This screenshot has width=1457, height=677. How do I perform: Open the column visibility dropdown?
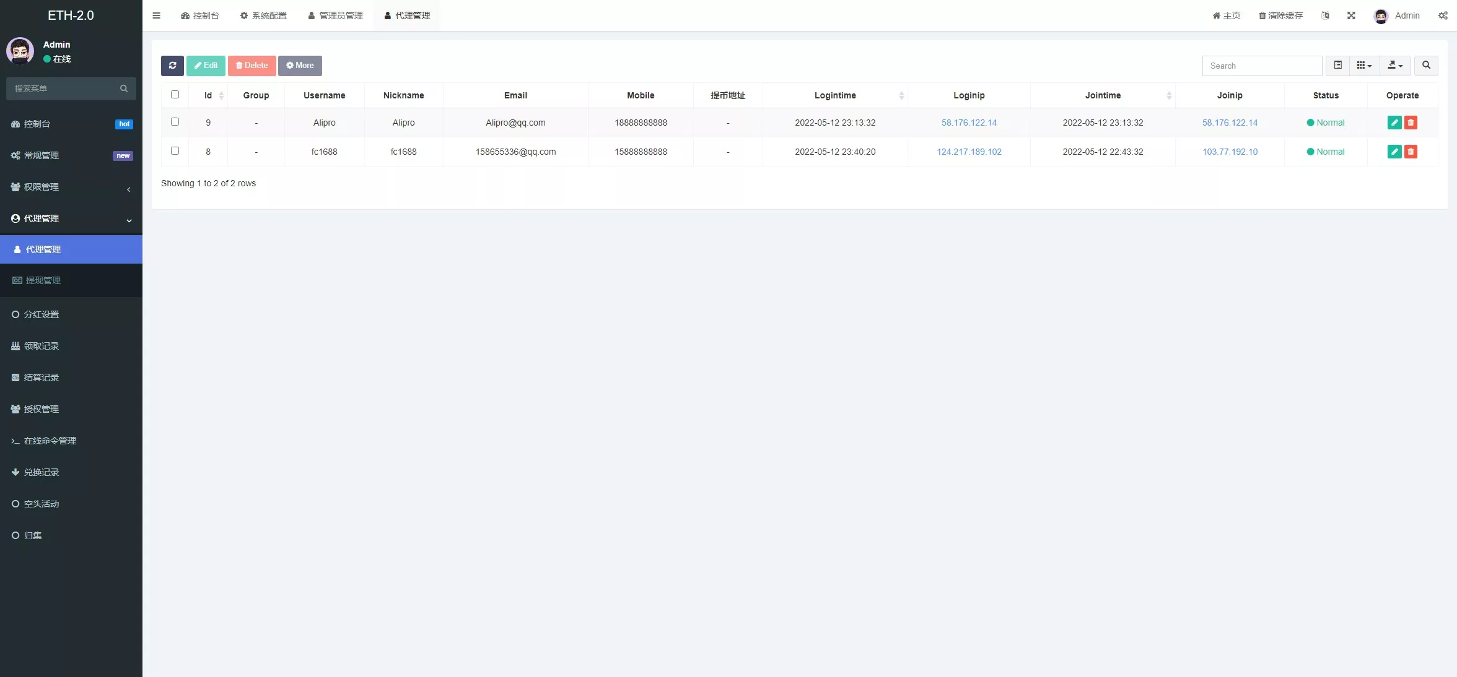click(1363, 66)
